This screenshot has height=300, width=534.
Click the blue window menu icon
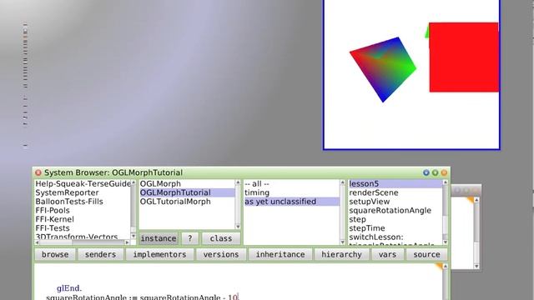pyautogui.click(x=426, y=172)
